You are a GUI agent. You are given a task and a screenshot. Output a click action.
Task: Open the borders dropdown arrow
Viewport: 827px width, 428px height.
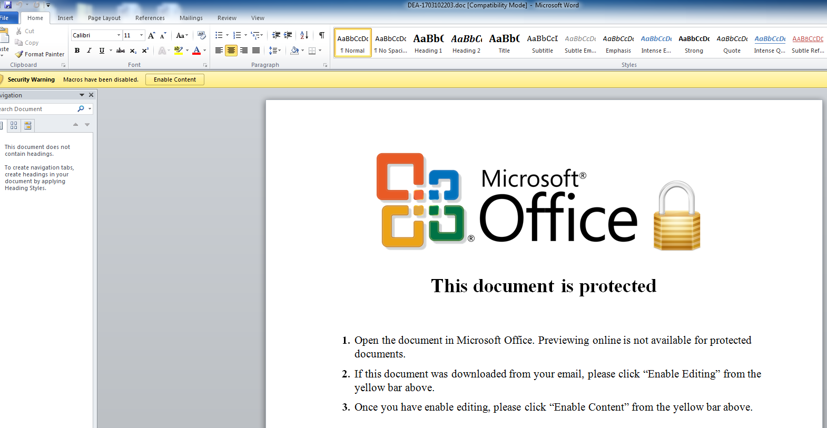click(320, 51)
